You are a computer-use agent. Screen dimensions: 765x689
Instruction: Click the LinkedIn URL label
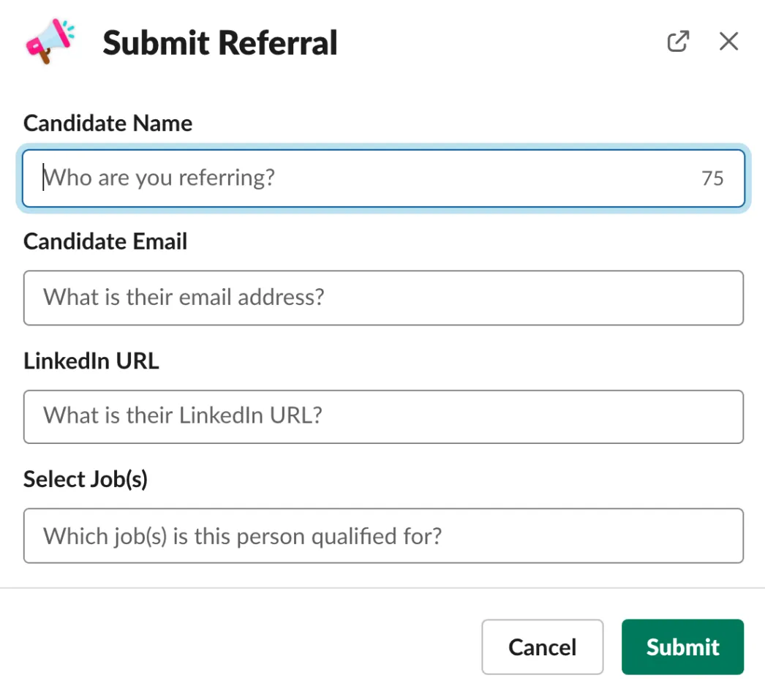coord(91,361)
